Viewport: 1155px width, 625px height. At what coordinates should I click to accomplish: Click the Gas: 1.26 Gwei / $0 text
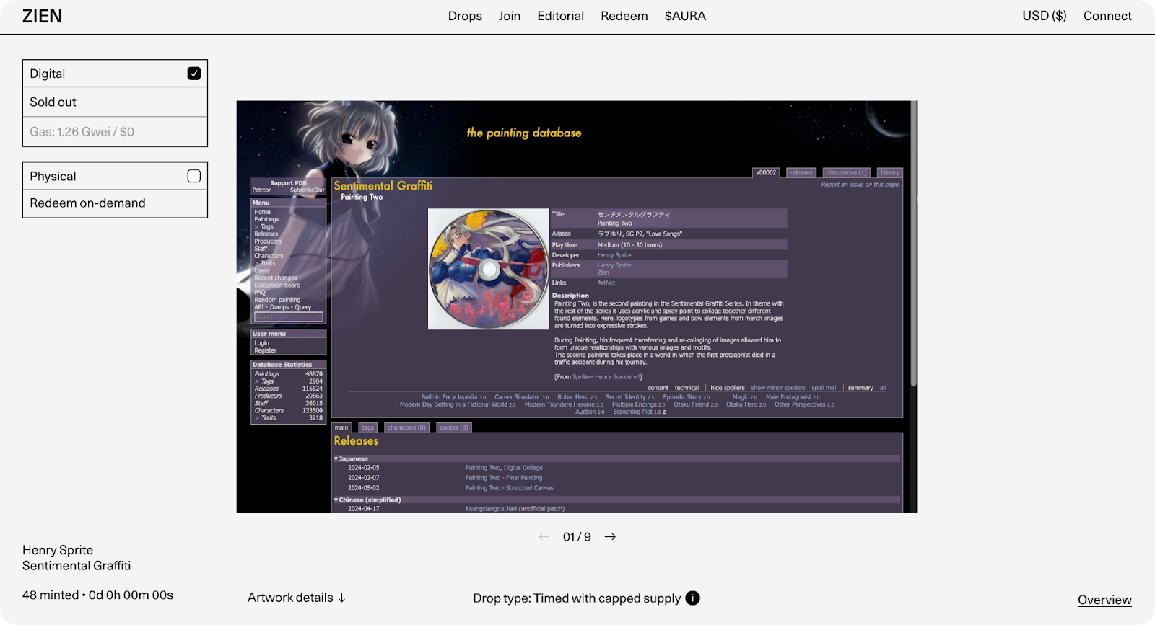coord(82,132)
